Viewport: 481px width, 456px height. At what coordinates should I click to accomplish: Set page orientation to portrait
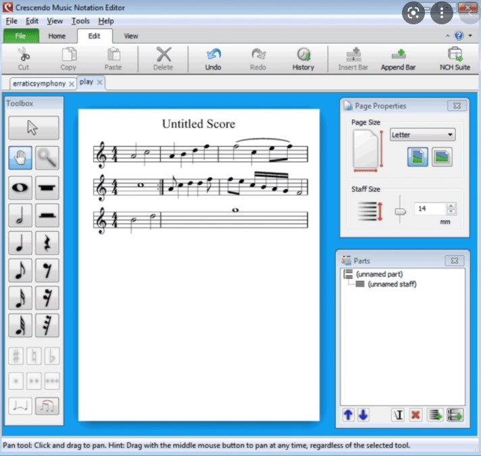click(x=417, y=157)
